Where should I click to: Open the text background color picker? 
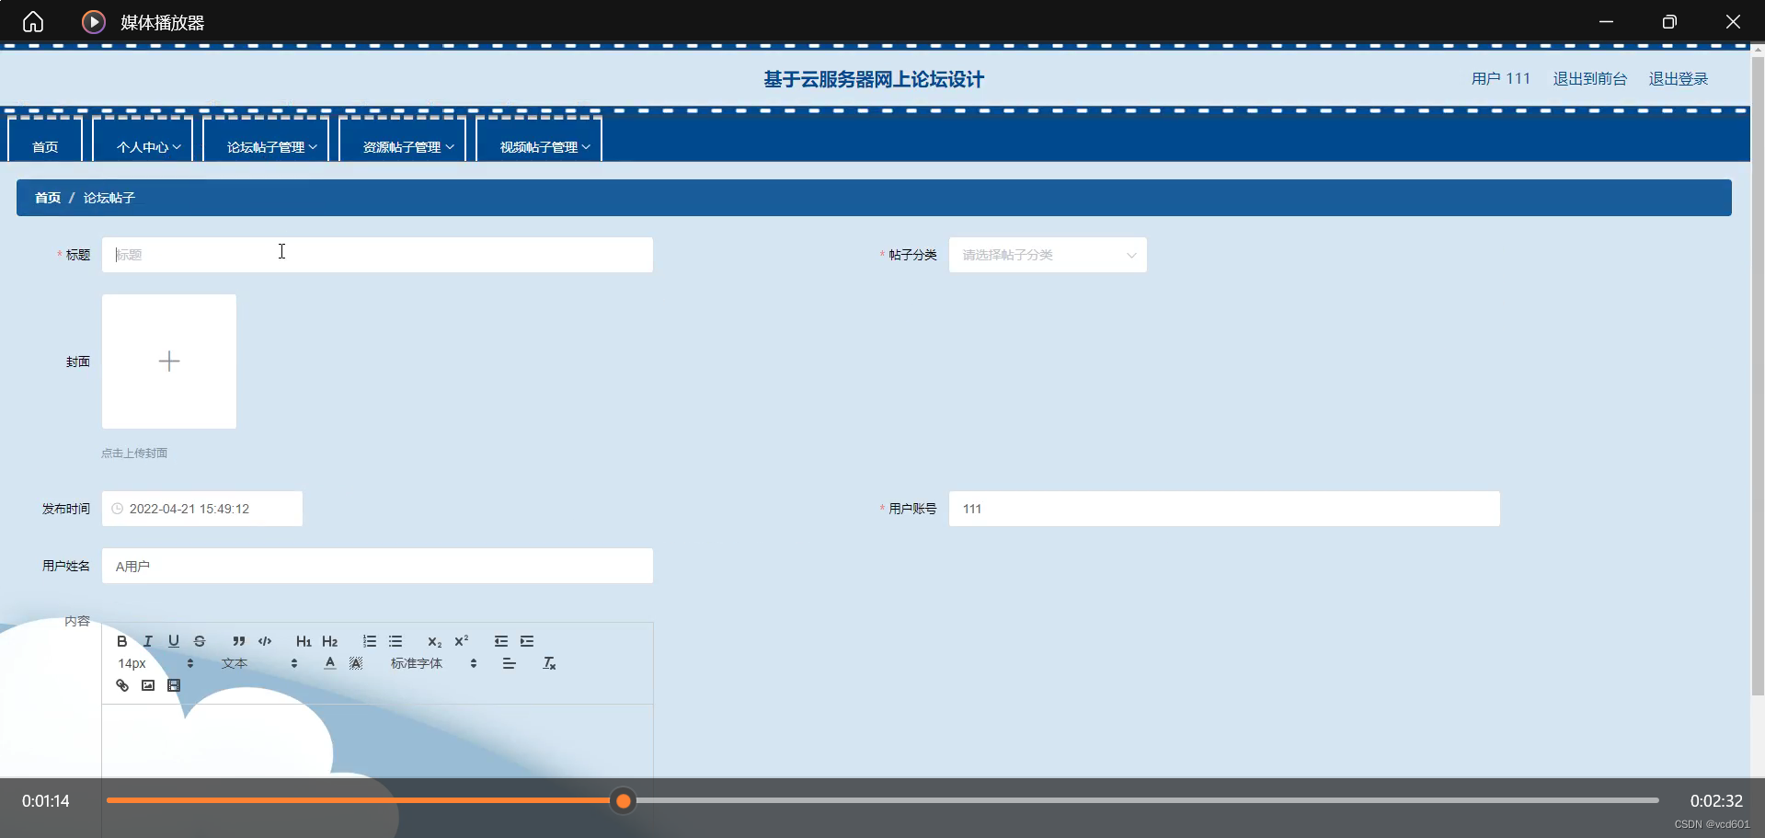pos(356,663)
